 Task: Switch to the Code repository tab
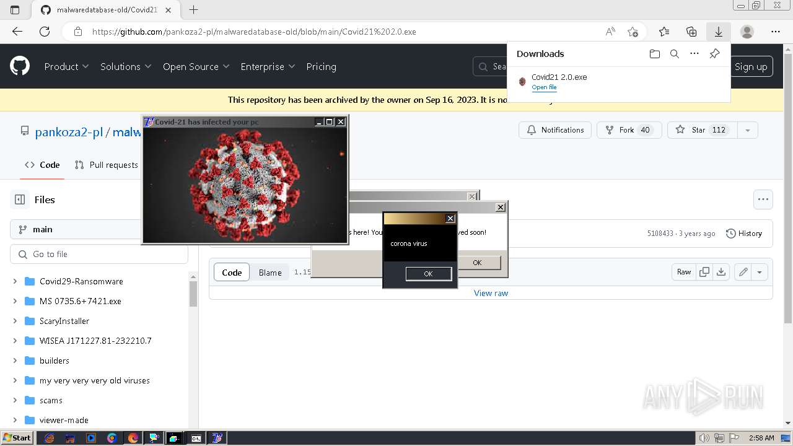coord(42,165)
